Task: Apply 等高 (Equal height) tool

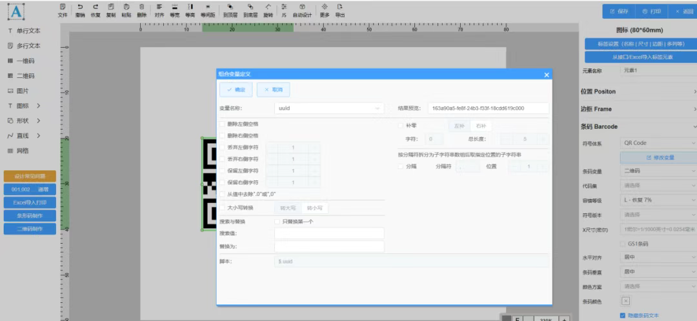Action: (190, 10)
